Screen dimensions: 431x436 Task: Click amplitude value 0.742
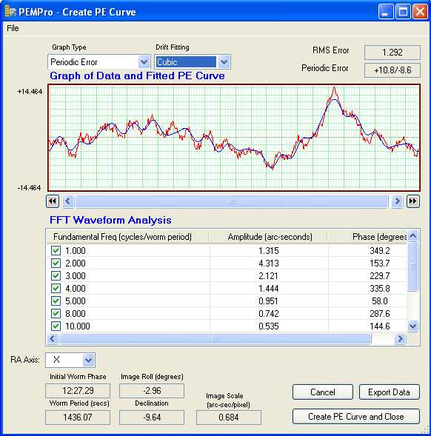coord(269,314)
